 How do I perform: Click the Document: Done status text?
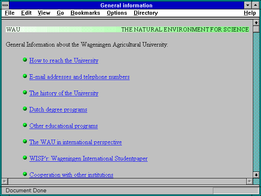pos(26,191)
